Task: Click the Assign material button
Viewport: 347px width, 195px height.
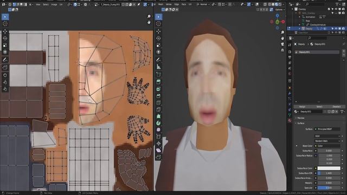Action: [x=302, y=107]
